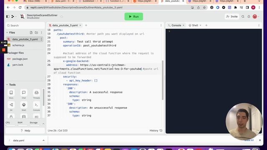Switch to the Console tab
This screenshot has width=267, height=150.
176,25
